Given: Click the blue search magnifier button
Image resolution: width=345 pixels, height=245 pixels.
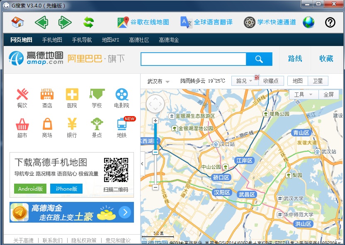Looking at the screenshot, I should (259, 59).
